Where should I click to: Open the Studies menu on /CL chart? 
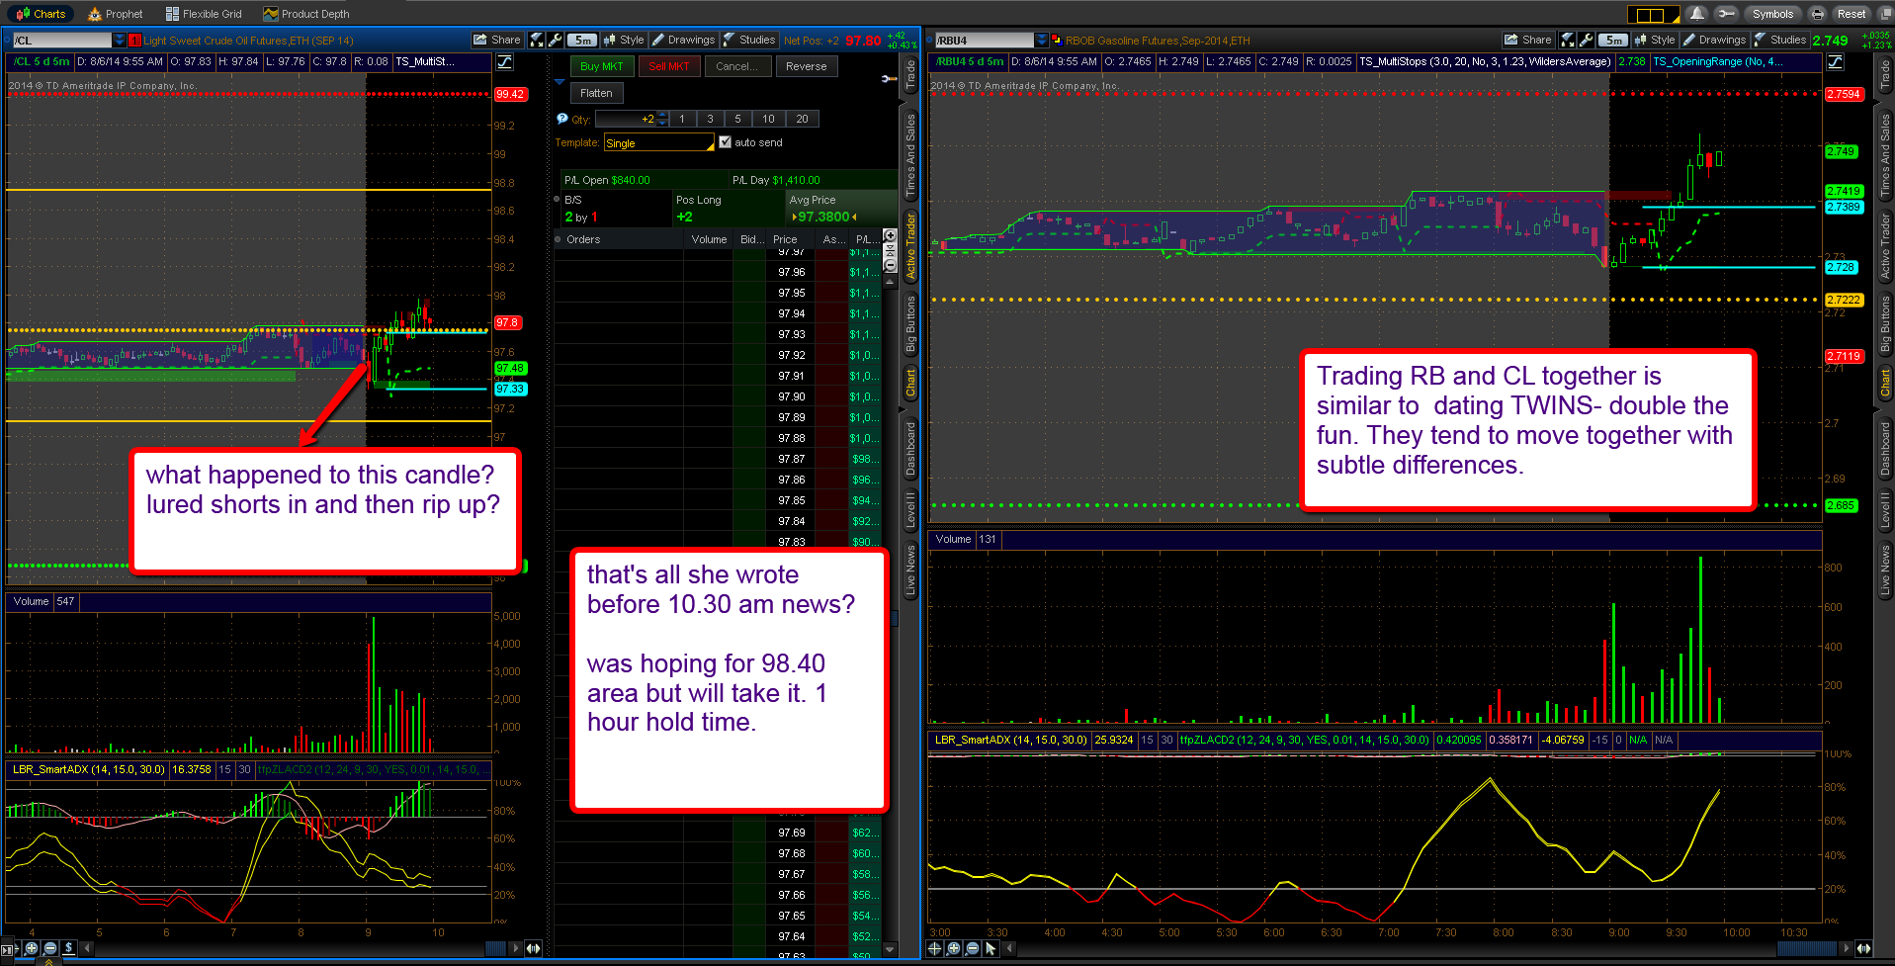(749, 41)
